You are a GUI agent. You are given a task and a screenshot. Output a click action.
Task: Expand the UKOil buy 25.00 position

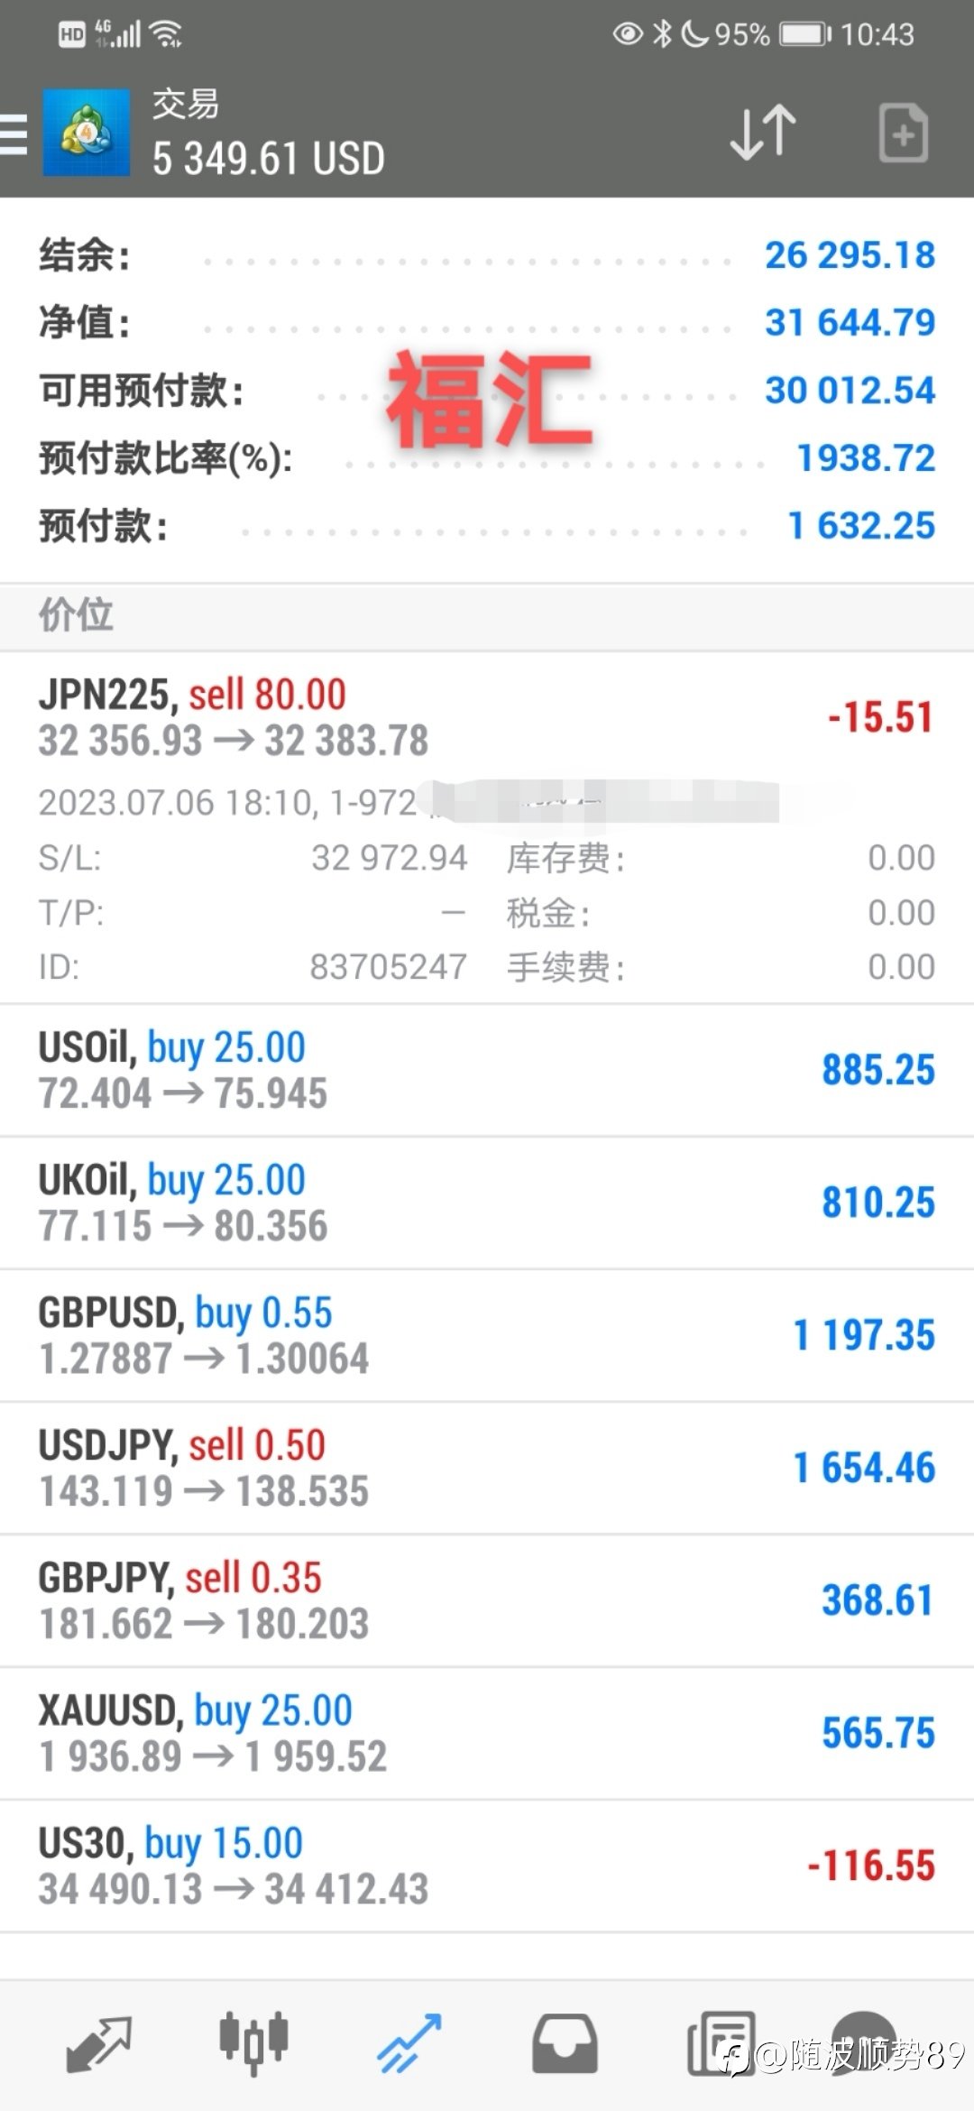(487, 1203)
